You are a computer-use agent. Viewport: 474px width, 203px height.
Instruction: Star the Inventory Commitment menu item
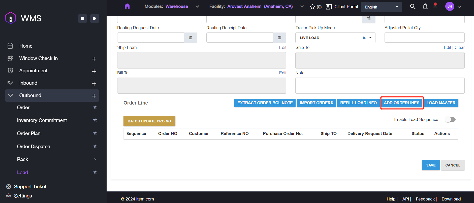point(95,120)
